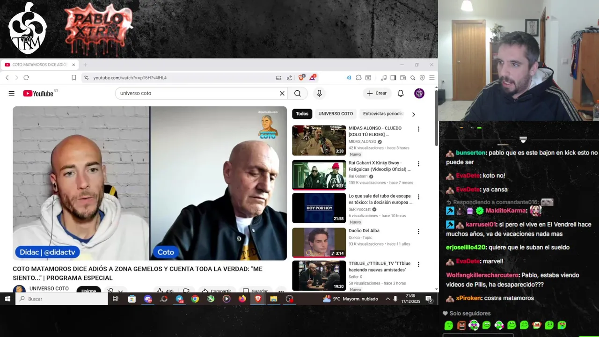Go back in the browser
The width and height of the screenshot is (599, 337).
click(7, 78)
